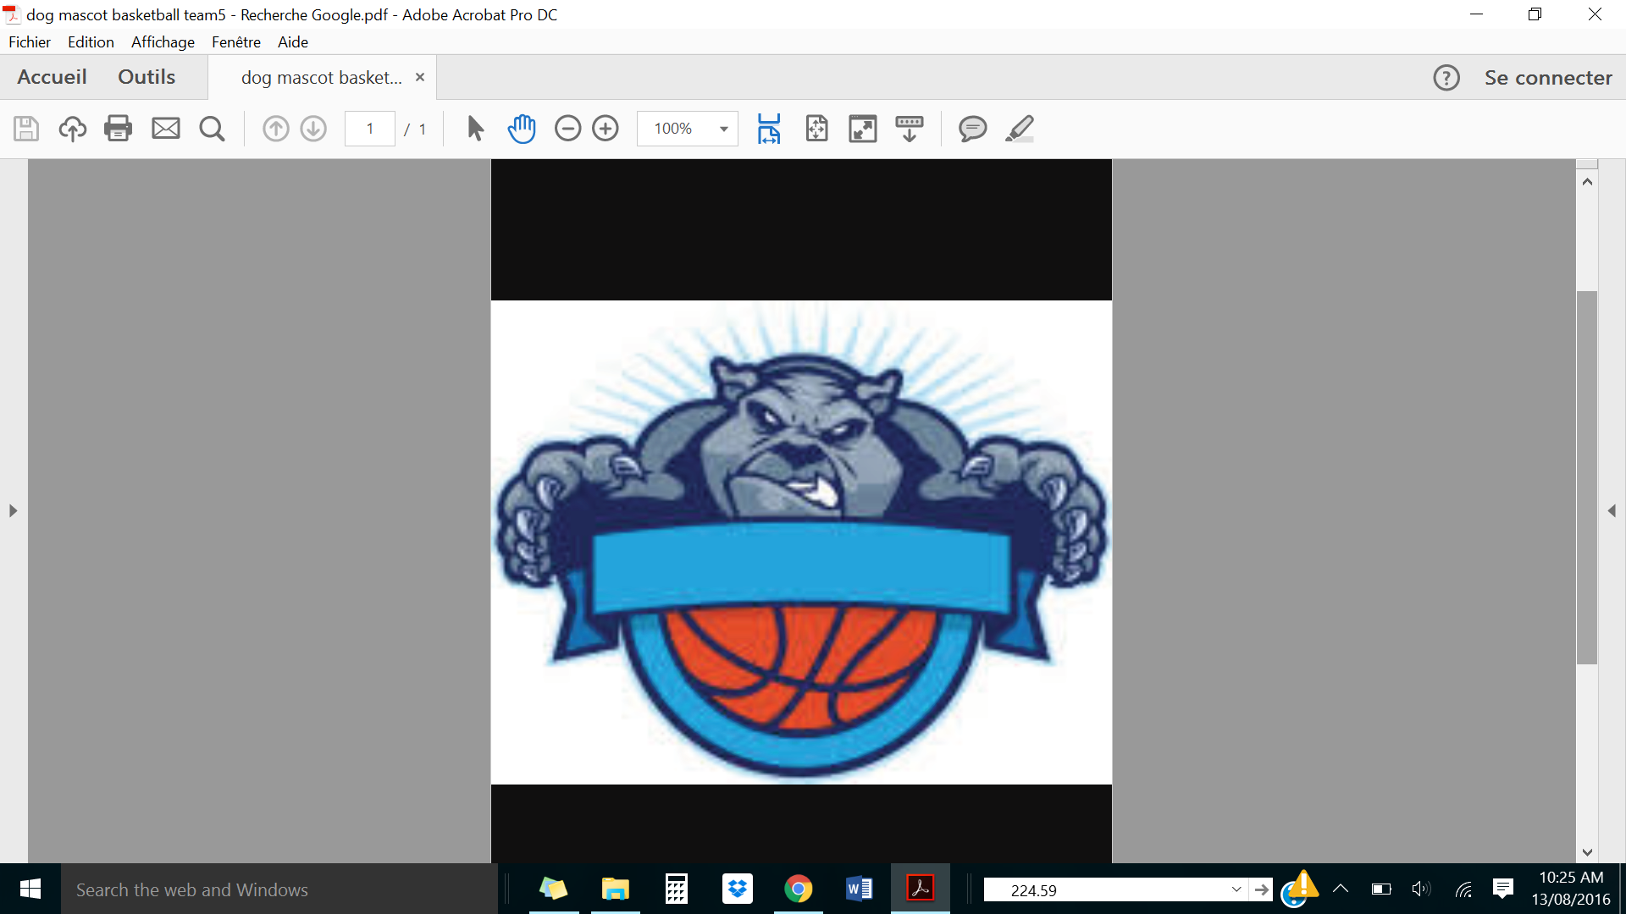The width and height of the screenshot is (1626, 914).
Task: Select the arrow selection tool
Action: pyautogui.click(x=475, y=129)
